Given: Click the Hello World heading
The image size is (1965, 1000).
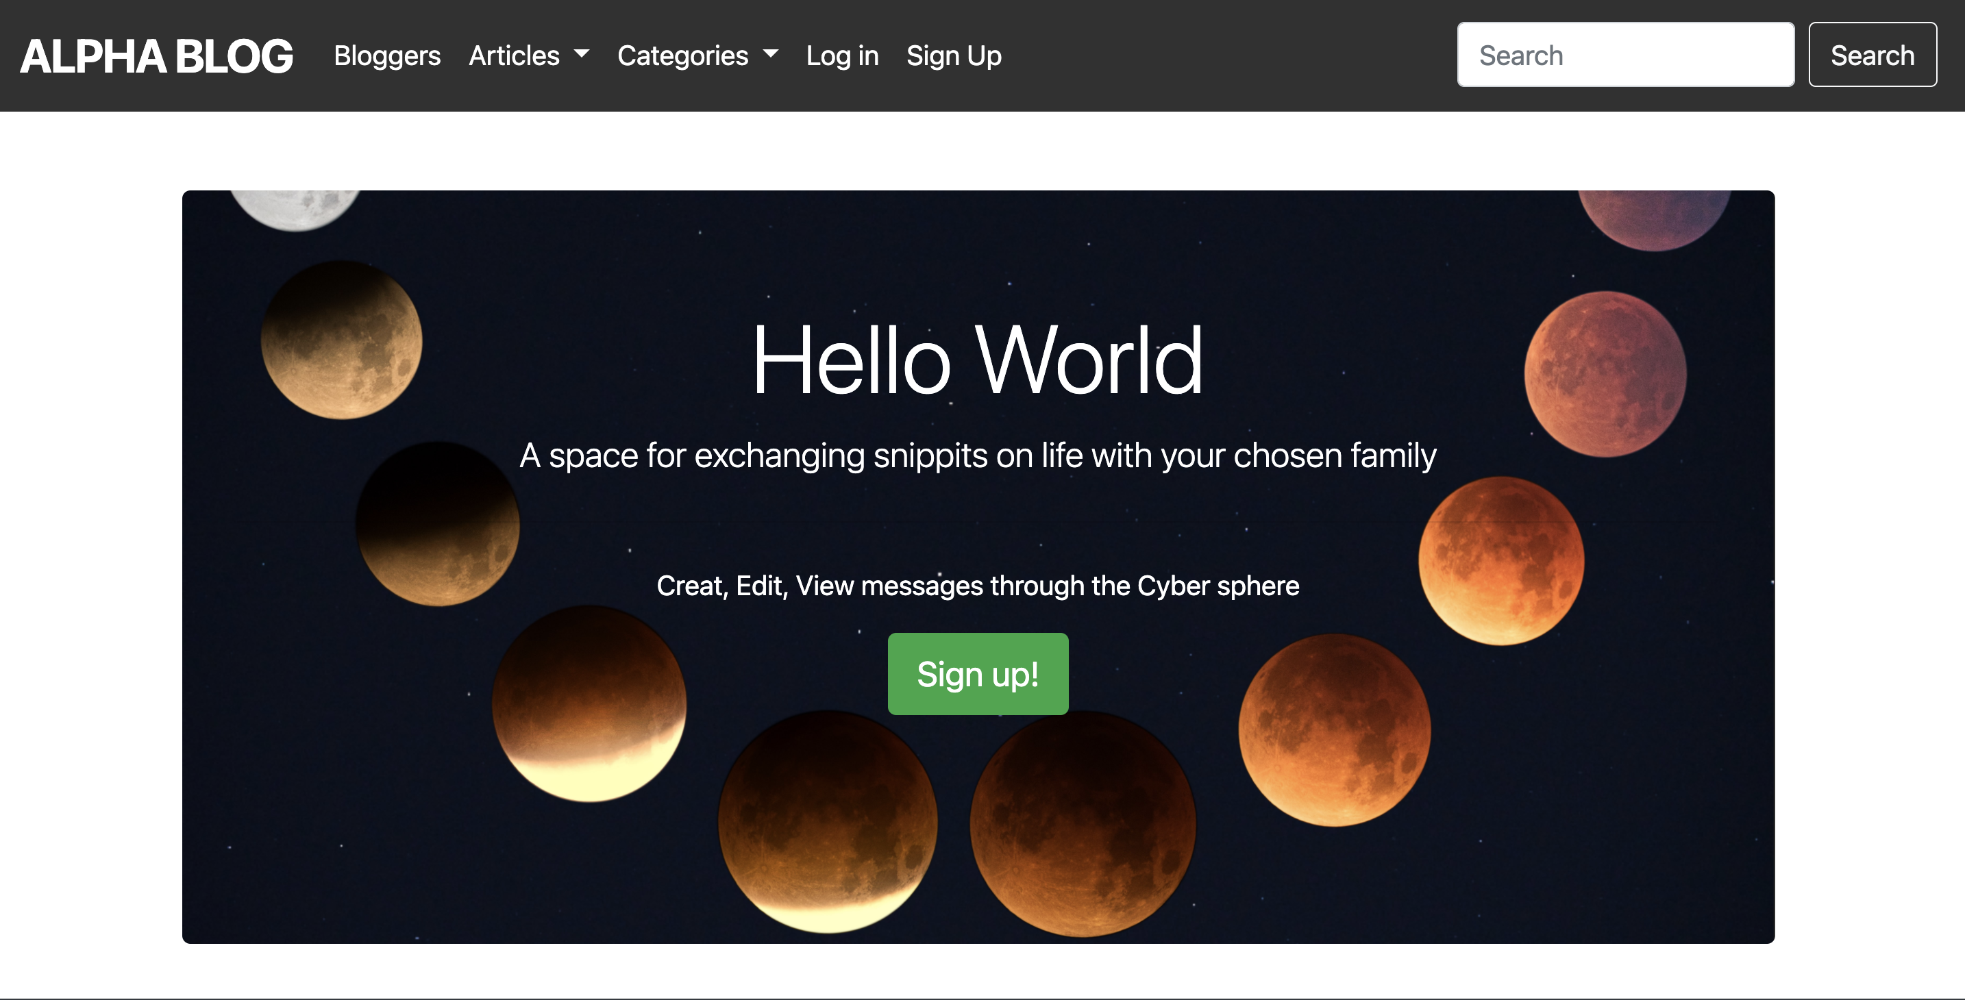Looking at the screenshot, I should [x=977, y=360].
